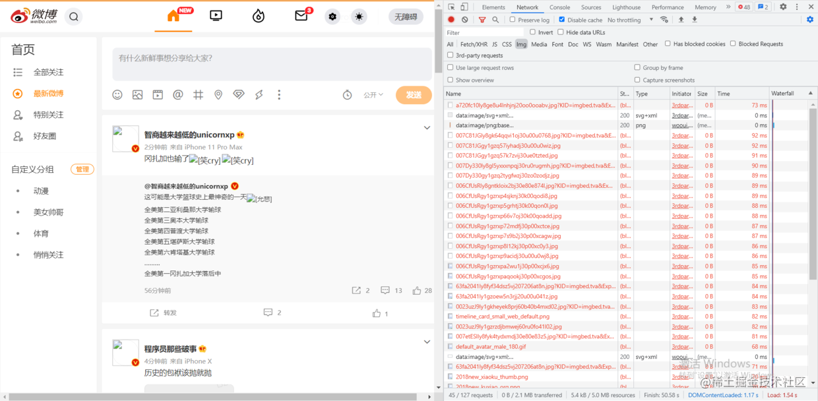The image size is (818, 401).
Task: Enable Capture screenshots checkbox
Action: click(x=637, y=80)
